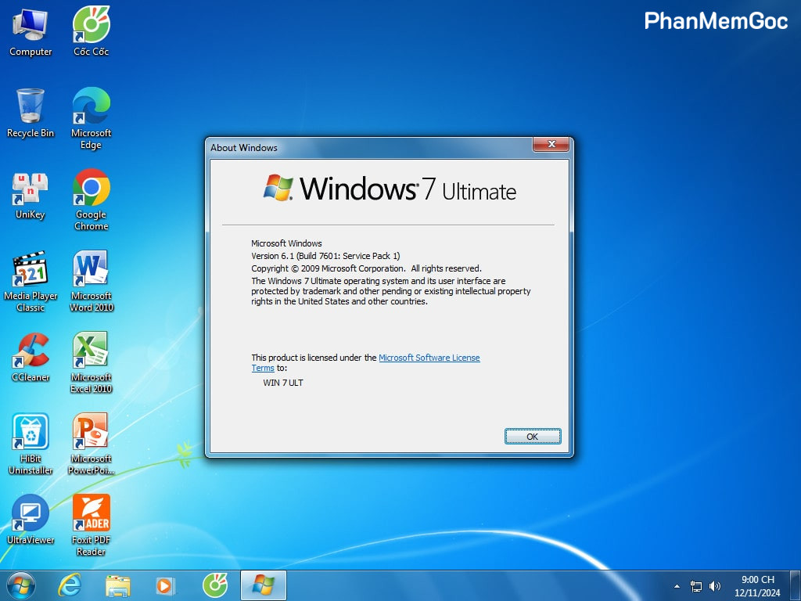The height and width of the screenshot is (601, 801).
Task: Click the volume speaker tray icon
Action: coord(714,586)
